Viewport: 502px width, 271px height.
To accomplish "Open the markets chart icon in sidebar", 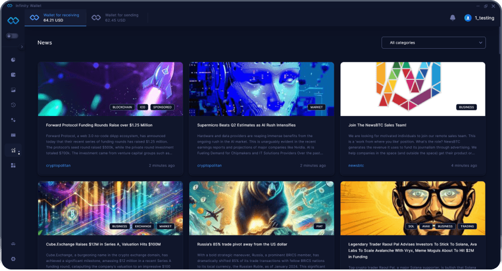I will tap(13, 151).
